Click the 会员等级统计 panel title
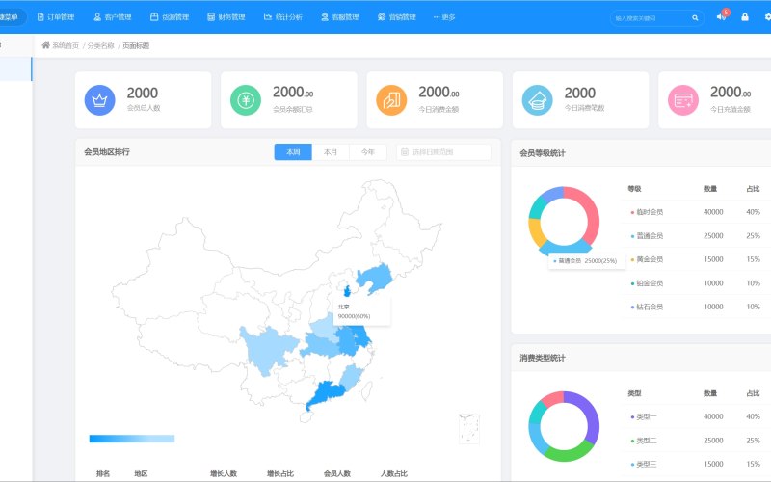This screenshot has height=482, width=771. coord(543,153)
